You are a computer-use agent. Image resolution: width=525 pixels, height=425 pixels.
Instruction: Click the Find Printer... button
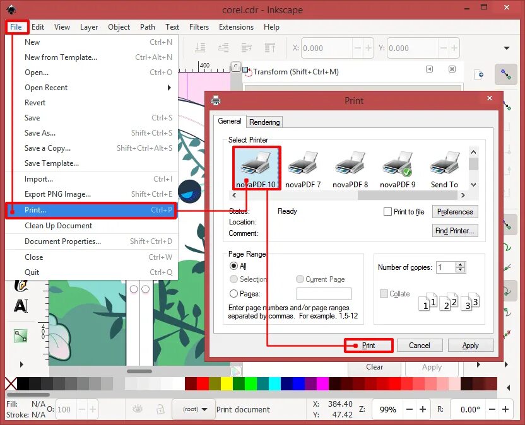pyautogui.click(x=455, y=231)
